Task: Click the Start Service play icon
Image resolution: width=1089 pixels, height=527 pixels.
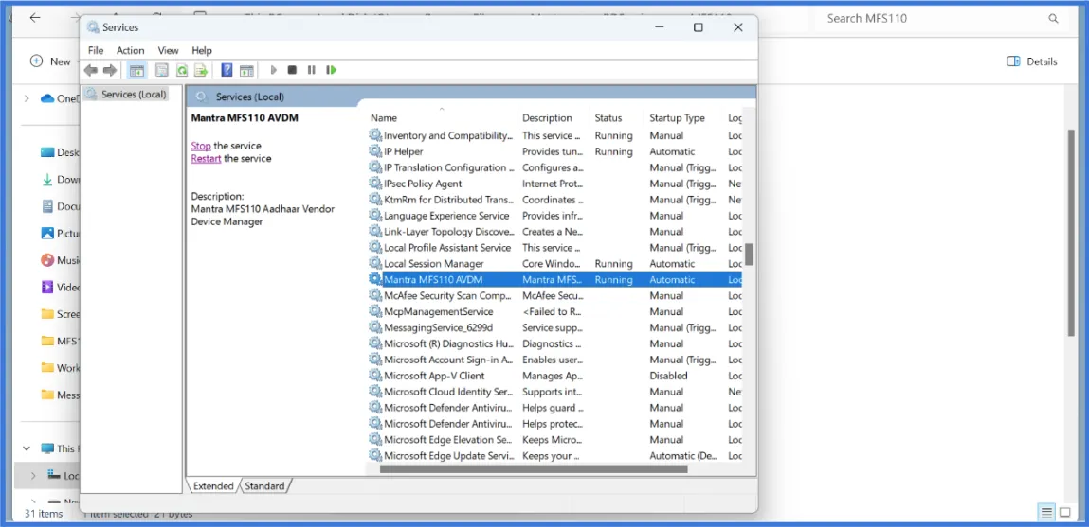Action: pyautogui.click(x=274, y=70)
